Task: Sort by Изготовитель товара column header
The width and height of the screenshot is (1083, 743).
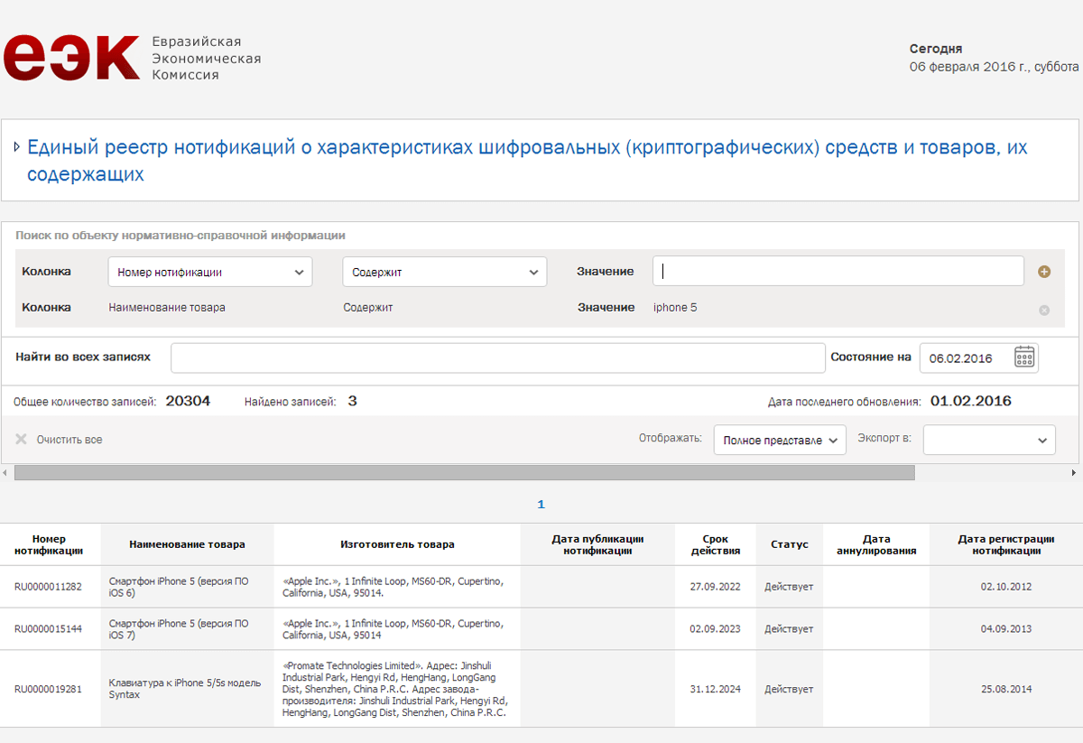Action: click(x=397, y=544)
